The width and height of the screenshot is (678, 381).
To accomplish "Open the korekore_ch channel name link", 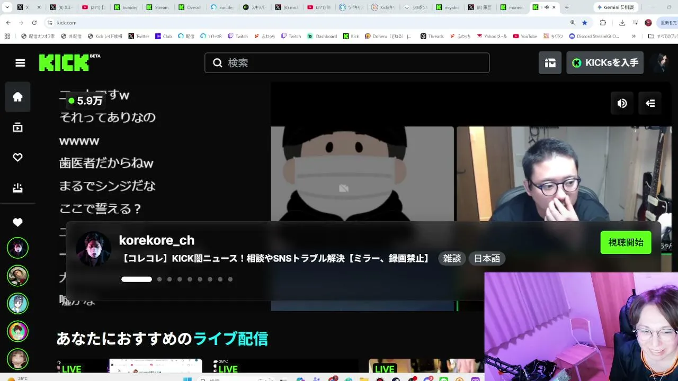I will (x=157, y=240).
